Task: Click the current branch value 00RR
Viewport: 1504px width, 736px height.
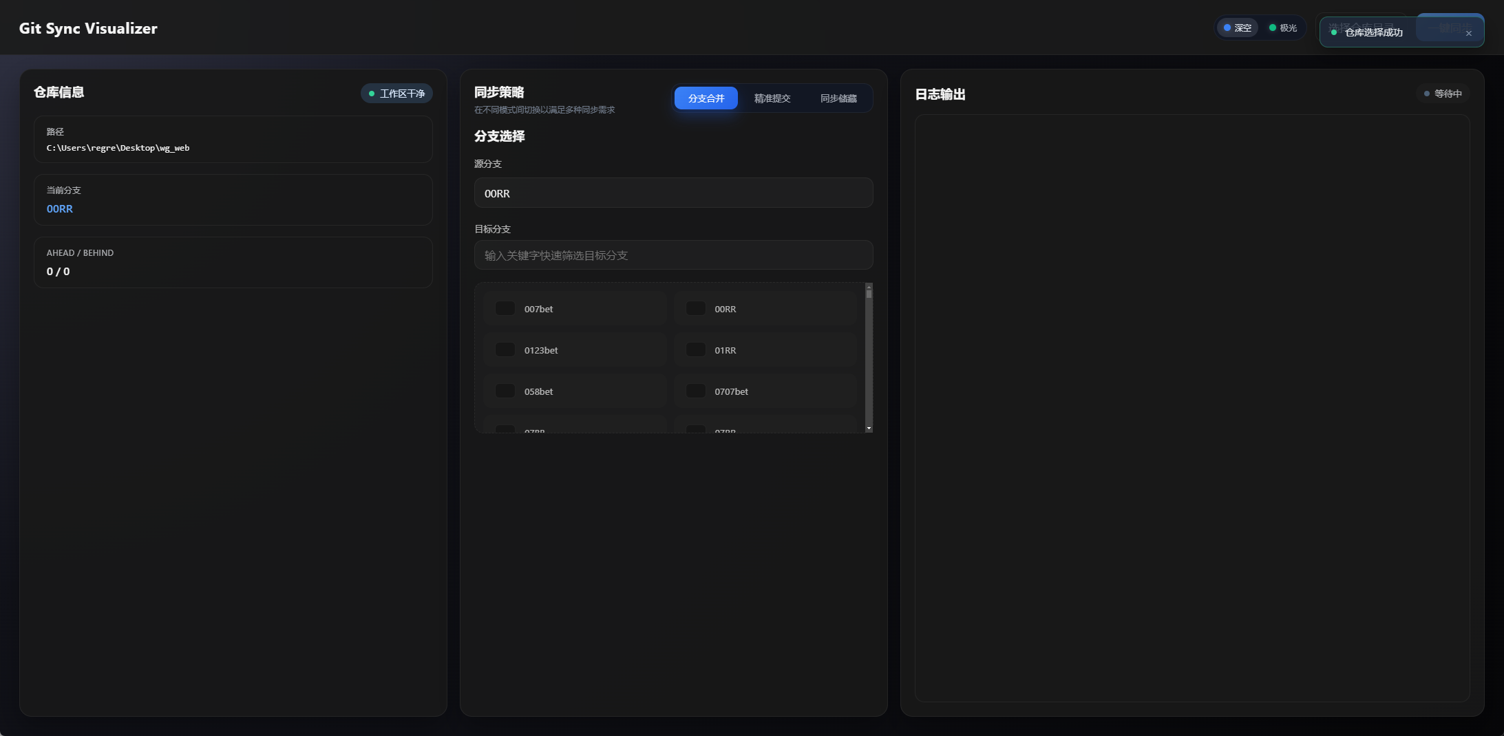Action: pyautogui.click(x=60, y=209)
